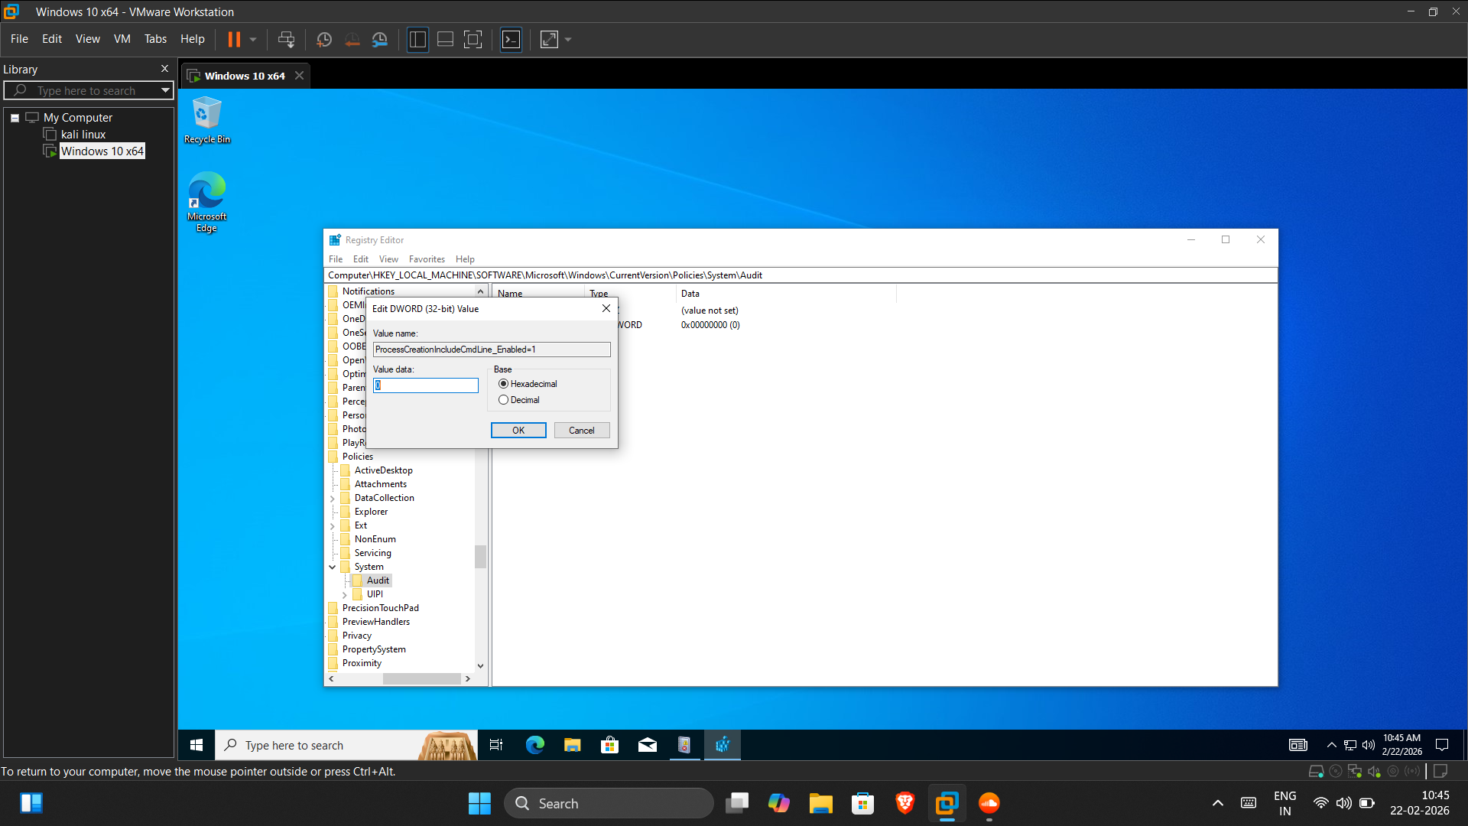
Task: Close the Library panel
Action: coord(164,69)
